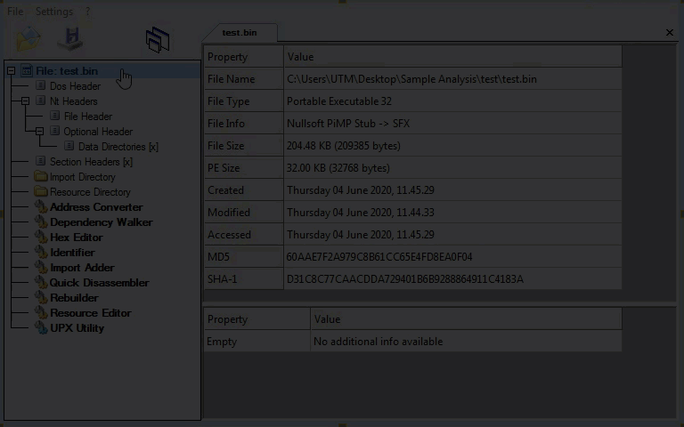684x427 pixels.
Task: Open the Rebuilder label in the tree
Action: (x=74, y=298)
